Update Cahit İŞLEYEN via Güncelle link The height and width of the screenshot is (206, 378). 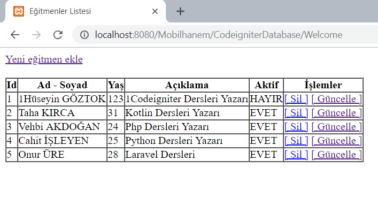[x=337, y=141]
